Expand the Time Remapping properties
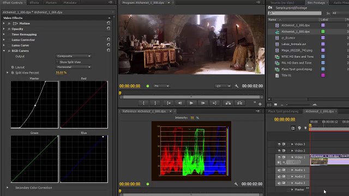Viewport: 349px width, 196px height. click(x=4, y=34)
